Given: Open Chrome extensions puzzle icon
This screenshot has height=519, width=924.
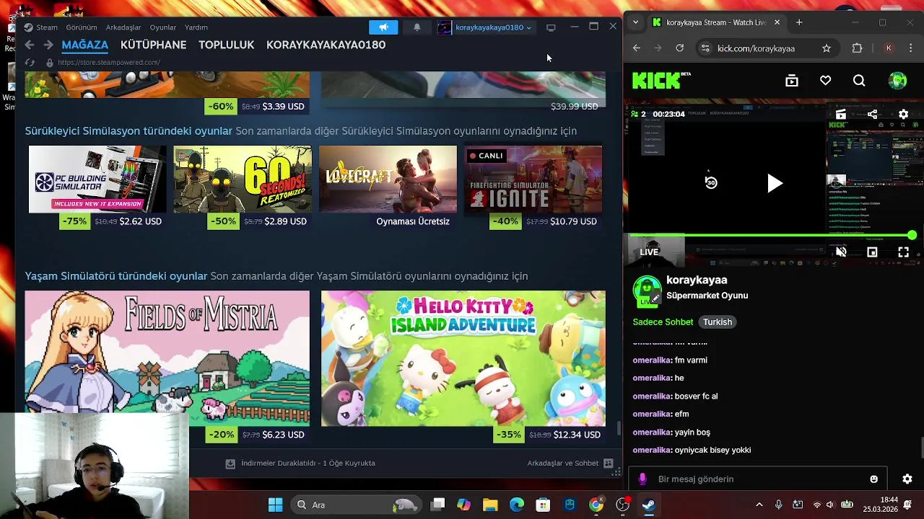Looking at the screenshot, I should click(857, 48).
